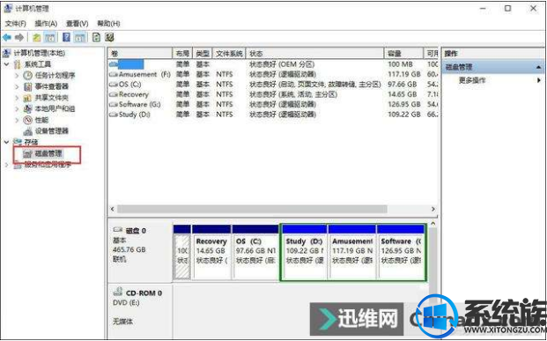The height and width of the screenshot is (341, 547).
Task: Select the Software (G:) volume row
Action: (273, 104)
